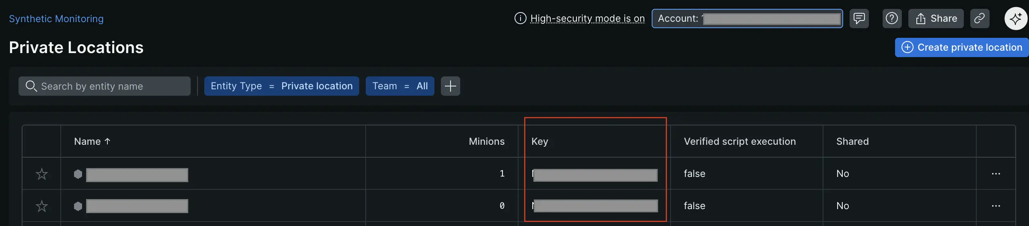Favorite the second private location star
The image size is (1029, 226).
point(42,206)
